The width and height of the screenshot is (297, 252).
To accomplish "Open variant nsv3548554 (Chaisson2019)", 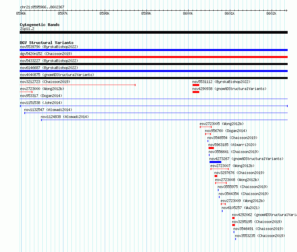I will (232, 138).
